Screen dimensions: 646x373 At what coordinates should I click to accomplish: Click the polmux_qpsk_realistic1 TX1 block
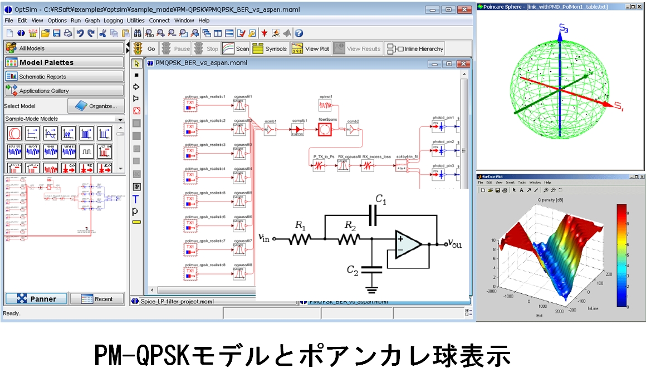point(190,105)
